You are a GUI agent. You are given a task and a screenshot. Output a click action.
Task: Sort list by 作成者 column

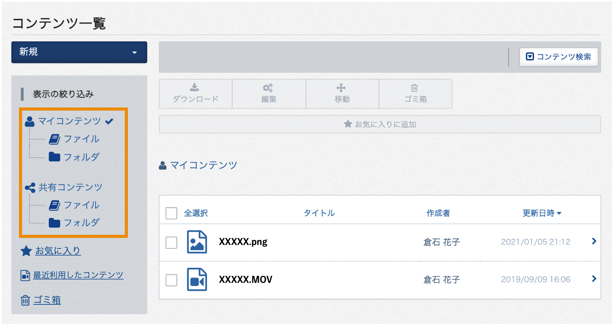pos(438,213)
